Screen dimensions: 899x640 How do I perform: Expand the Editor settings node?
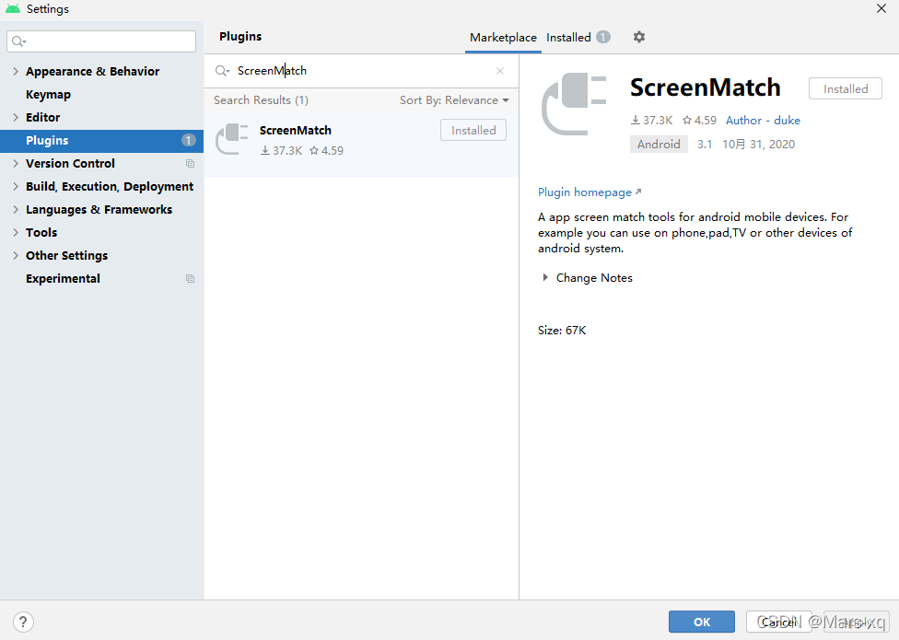point(16,118)
